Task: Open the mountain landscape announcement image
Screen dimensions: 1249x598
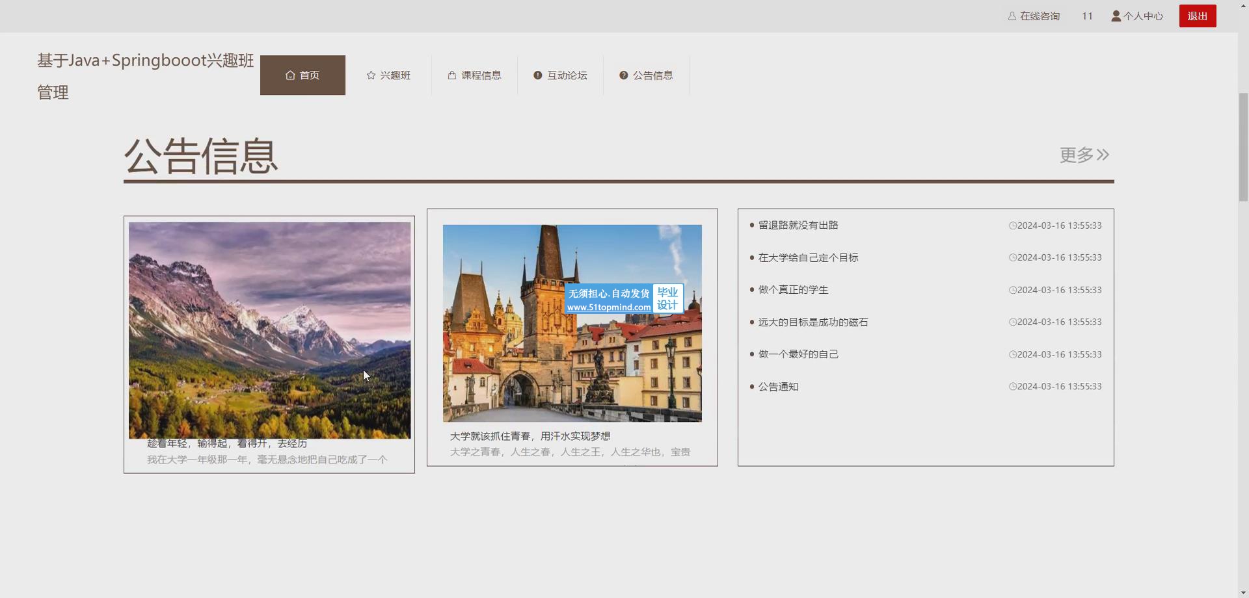Action: click(269, 330)
